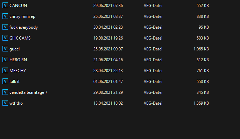Click the VEG-Datei type of MEECHY row
This screenshot has width=240, height=139.
click(153, 71)
